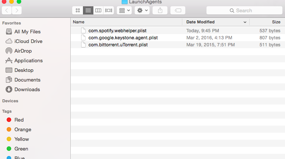
Task: Filter by the Red tag label
Action: point(19,120)
